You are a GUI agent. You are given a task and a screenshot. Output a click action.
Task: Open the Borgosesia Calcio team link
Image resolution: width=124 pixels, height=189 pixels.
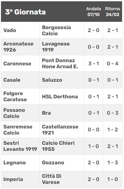(56, 30)
